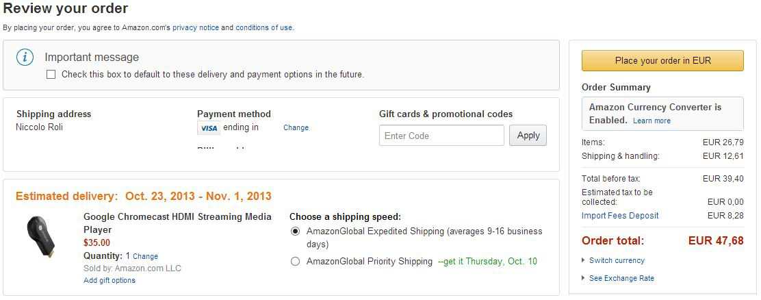
Task: Select AmazonGlobal Priority Shipping option
Action: (295, 261)
